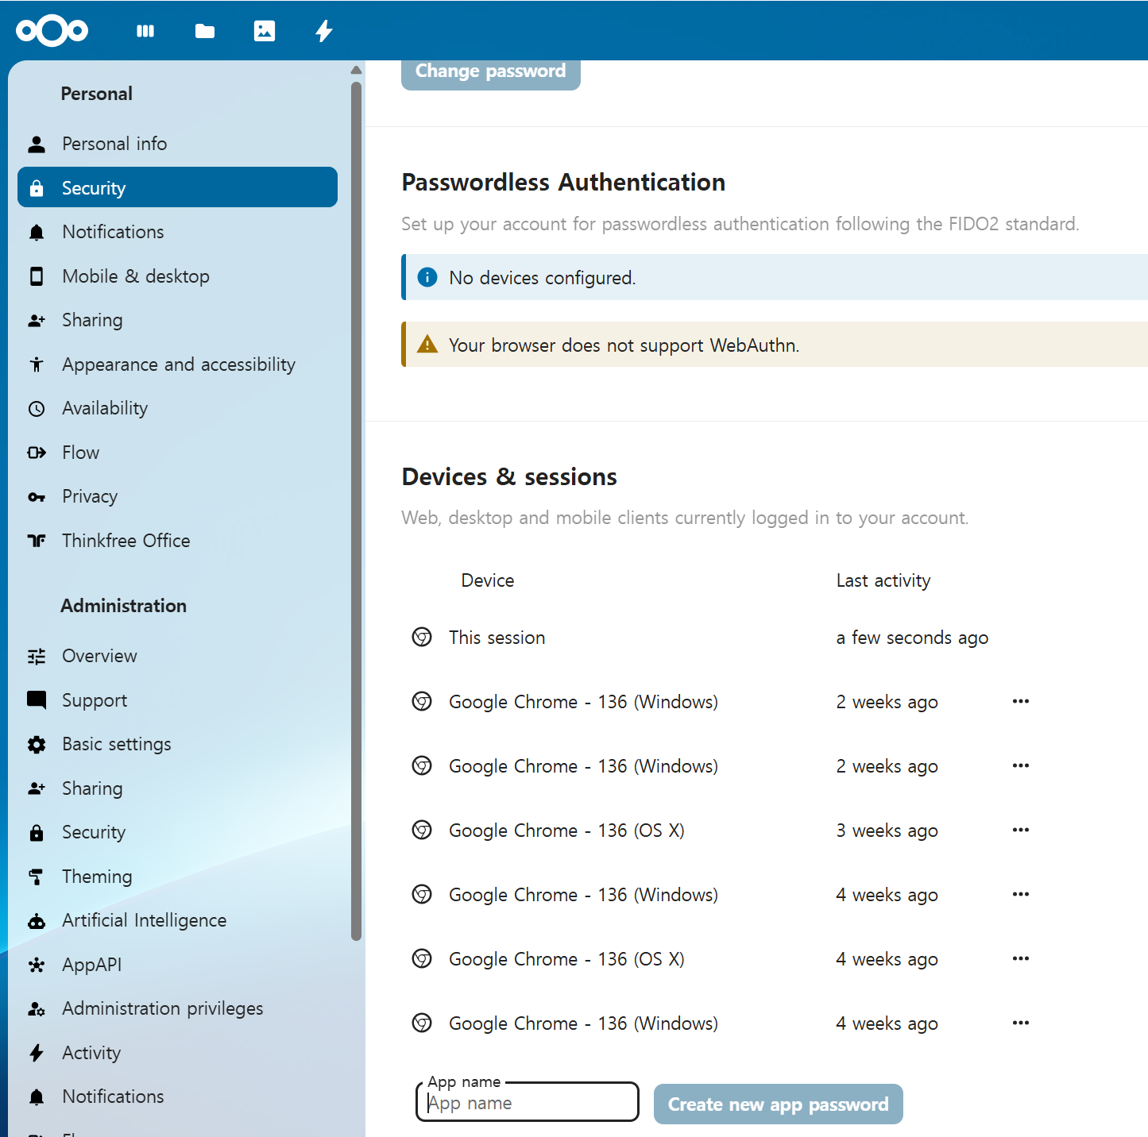Open Basic settings page
The width and height of the screenshot is (1148, 1137).
[x=177, y=744]
